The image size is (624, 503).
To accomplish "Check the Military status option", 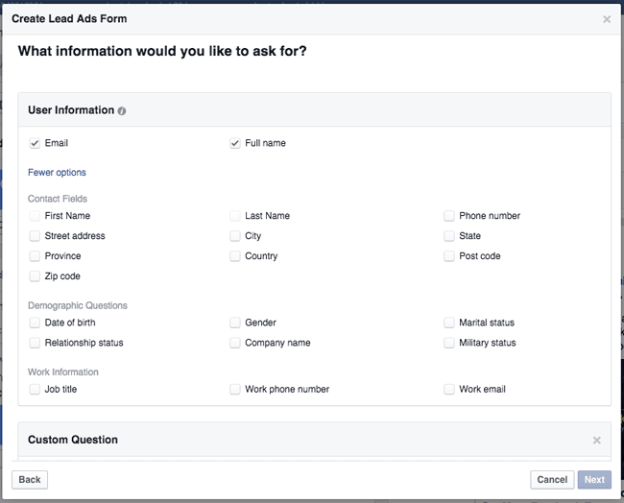I will point(449,343).
